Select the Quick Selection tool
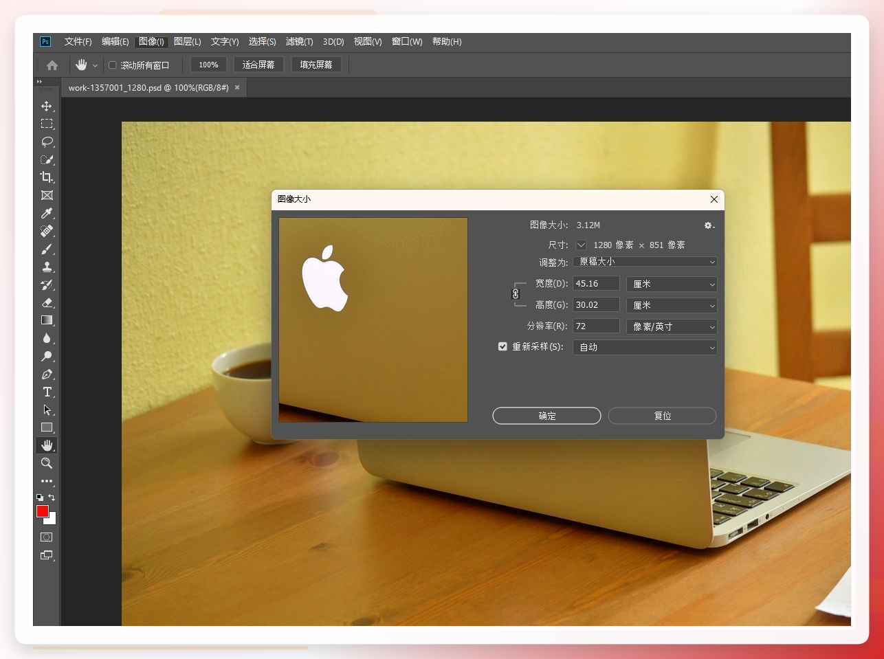The image size is (884, 659). pos(47,159)
